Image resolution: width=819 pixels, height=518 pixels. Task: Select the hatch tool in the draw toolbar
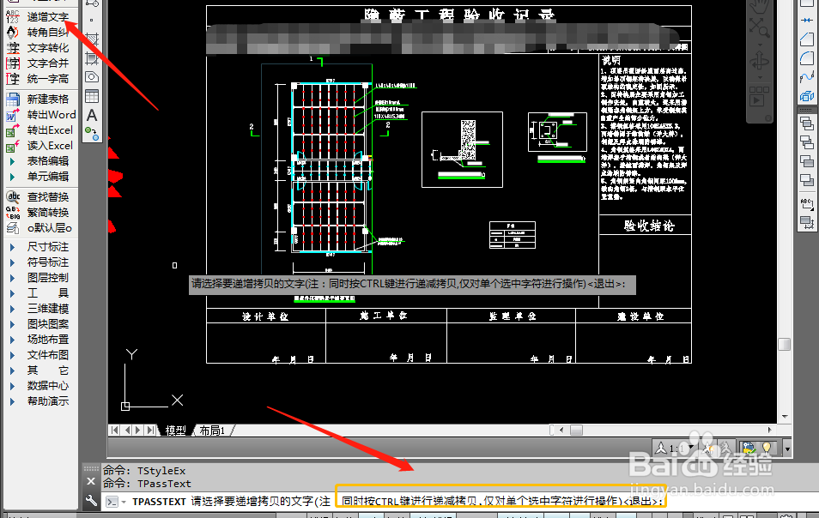click(x=92, y=39)
